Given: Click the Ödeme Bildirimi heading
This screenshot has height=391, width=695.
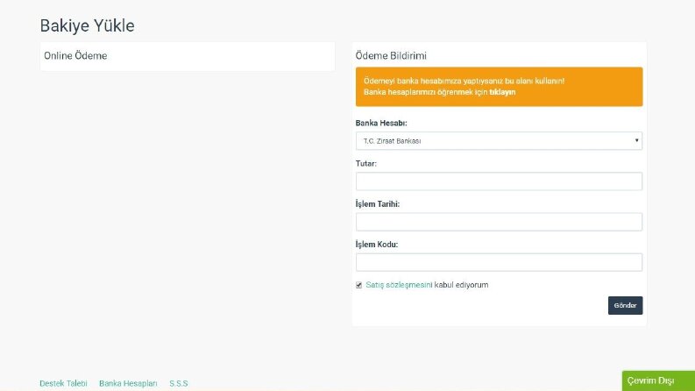Looking at the screenshot, I should click(391, 56).
